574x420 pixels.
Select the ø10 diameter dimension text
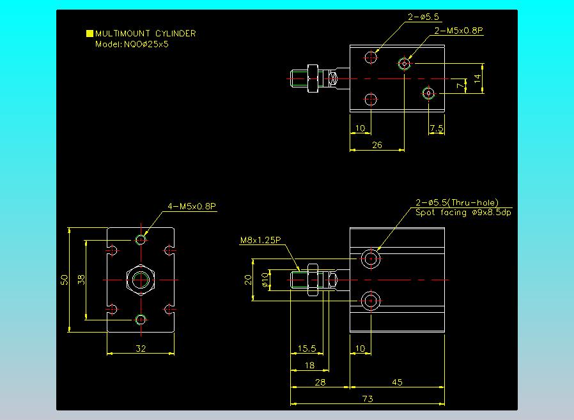[x=265, y=280]
